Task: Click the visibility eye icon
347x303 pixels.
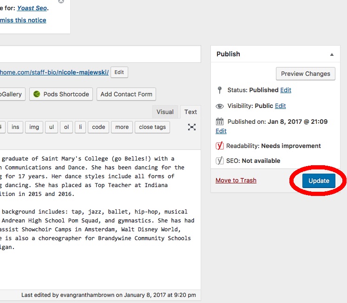Action: (220, 106)
